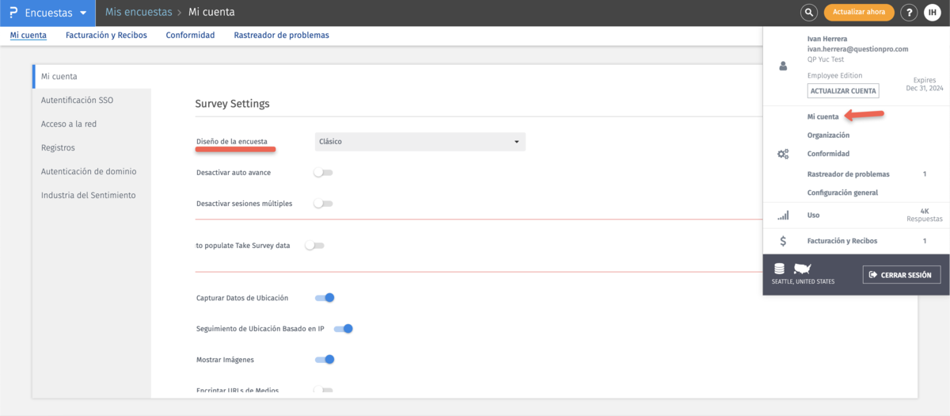The image size is (950, 416).
Task: Click the usage signal bars icon
Action: (783, 216)
